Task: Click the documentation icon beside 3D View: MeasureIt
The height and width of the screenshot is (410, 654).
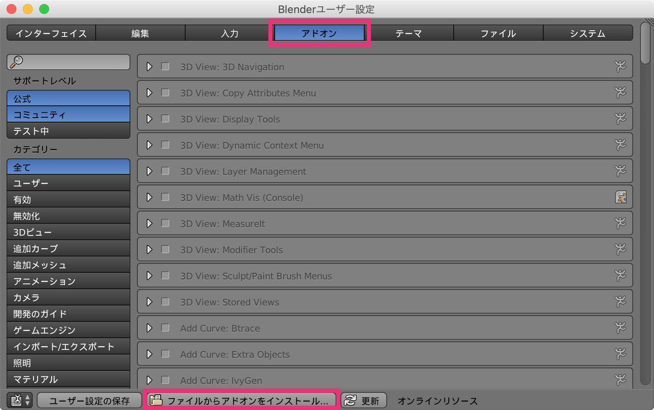Action: click(621, 223)
